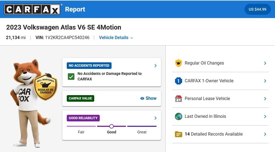Click the Fair reliability label
The height and width of the screenshot is (152, 275).
[x=81, y=132]
